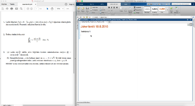Expand the Workspace side panel
Image resolution: width=195 pixels, height=106 pixels.
pos(193,23)
